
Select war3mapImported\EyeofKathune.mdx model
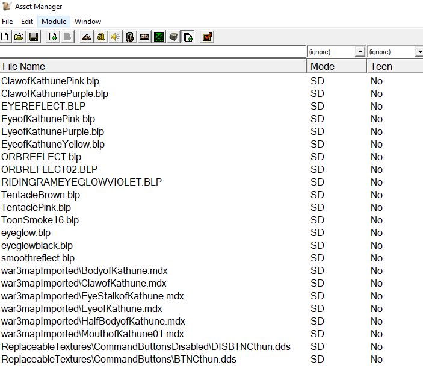click(81, 309)
